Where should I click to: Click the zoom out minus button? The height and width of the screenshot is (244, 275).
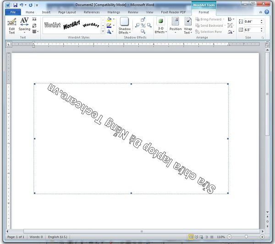230,237
